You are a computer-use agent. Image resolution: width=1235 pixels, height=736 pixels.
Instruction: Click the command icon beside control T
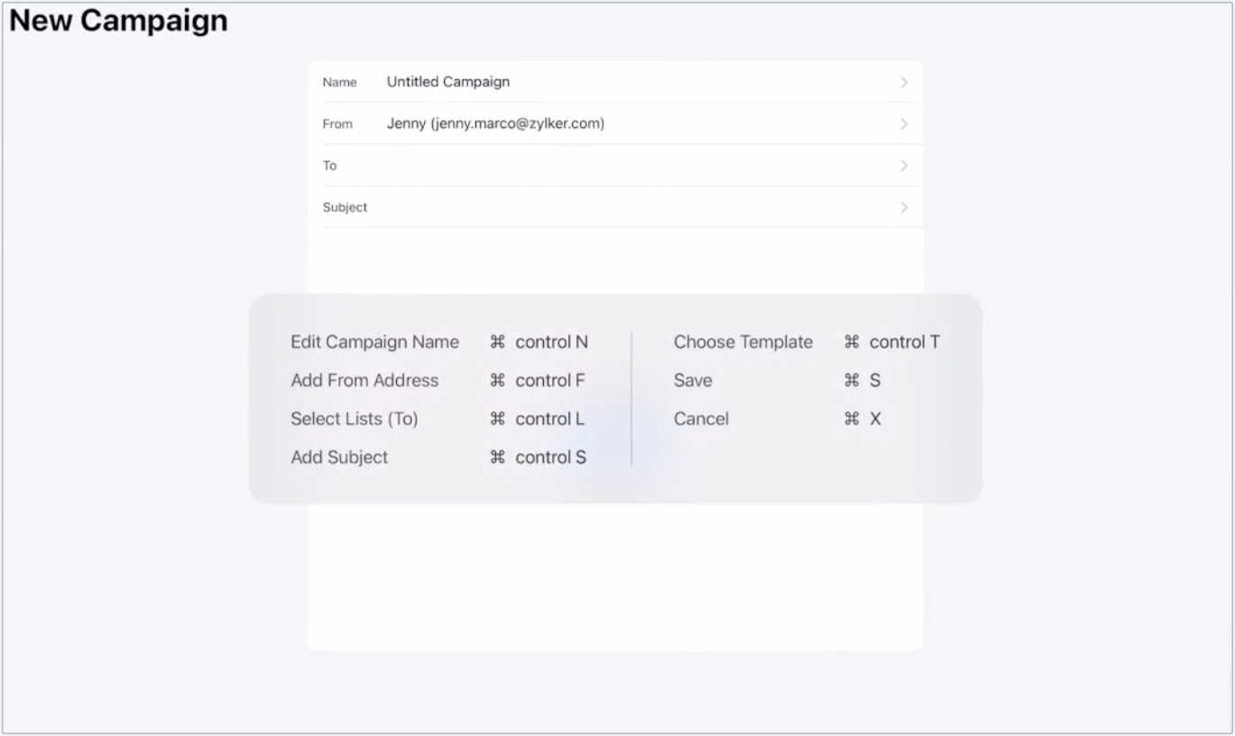click(852, 342)
